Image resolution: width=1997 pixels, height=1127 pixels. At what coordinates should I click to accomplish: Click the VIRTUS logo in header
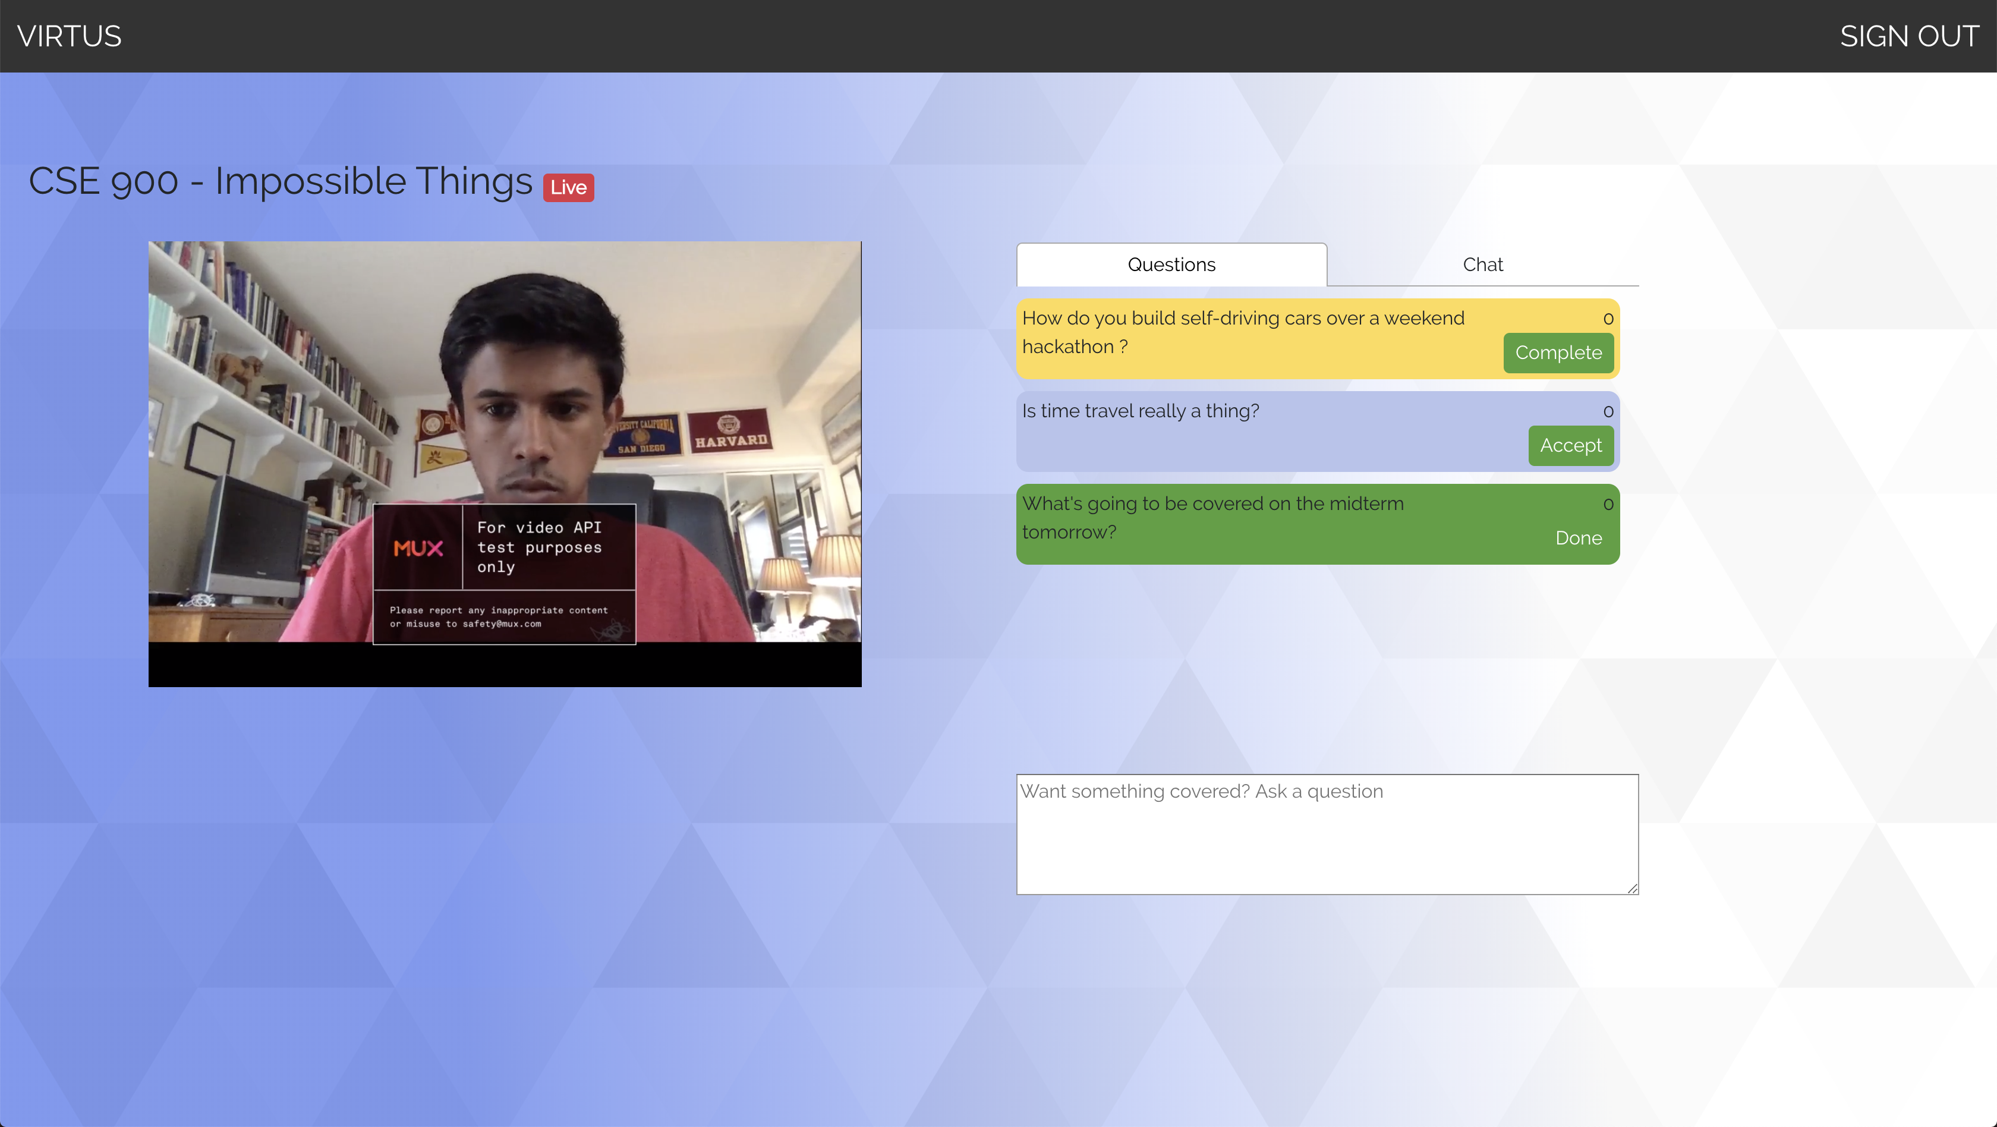tap(69, 36)
